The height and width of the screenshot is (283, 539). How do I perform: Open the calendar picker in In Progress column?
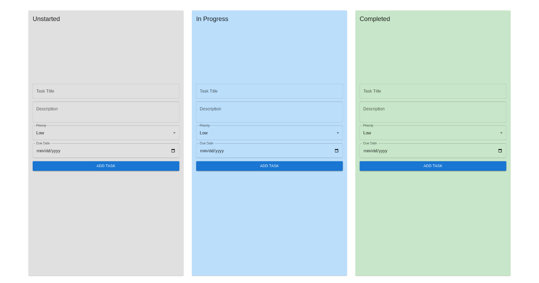[336, 150]
